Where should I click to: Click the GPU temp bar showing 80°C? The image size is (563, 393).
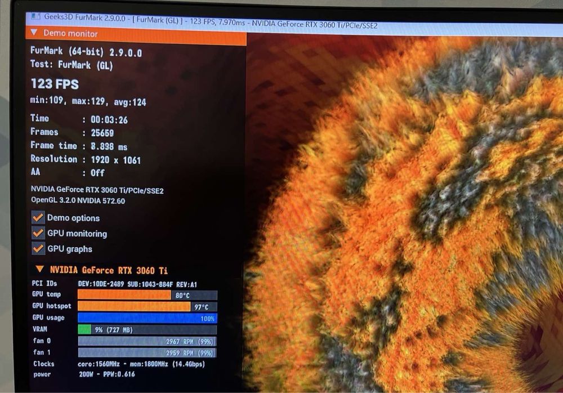point(147,295)
